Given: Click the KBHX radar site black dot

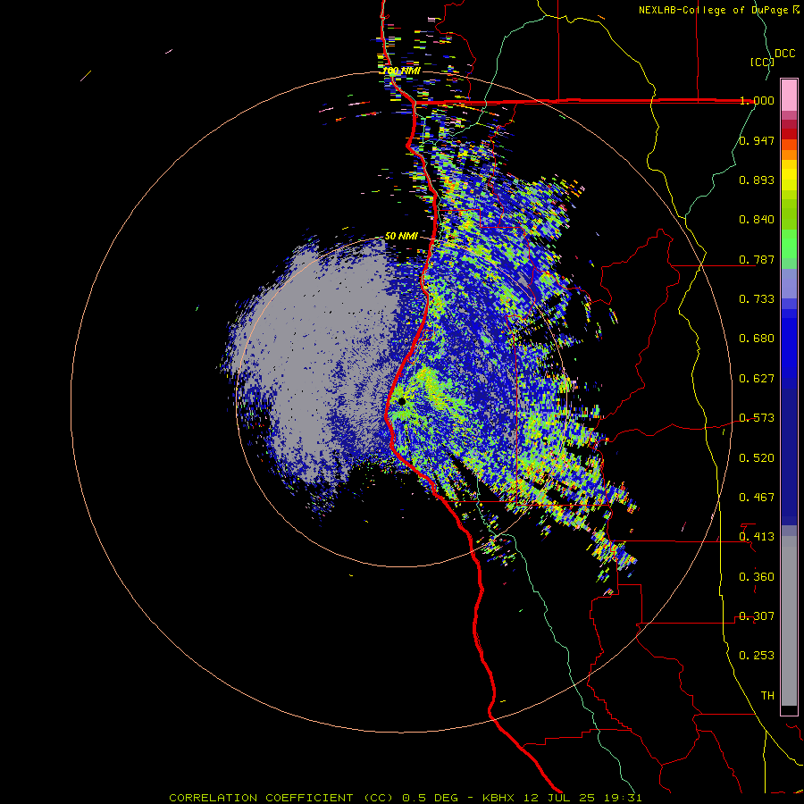Looking at the screenshot, I should tap(401, 401).
